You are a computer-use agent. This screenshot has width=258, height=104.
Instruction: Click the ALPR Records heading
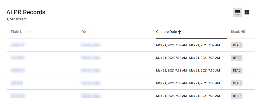click(26, 12)
